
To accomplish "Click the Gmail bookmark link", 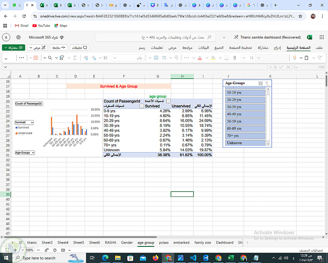I will 22,26.
